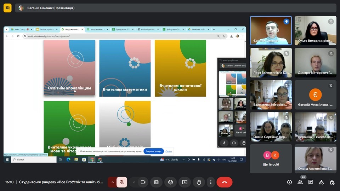Open meeting details info icon
Screen dimensions: 340x191
pos(289,182)
